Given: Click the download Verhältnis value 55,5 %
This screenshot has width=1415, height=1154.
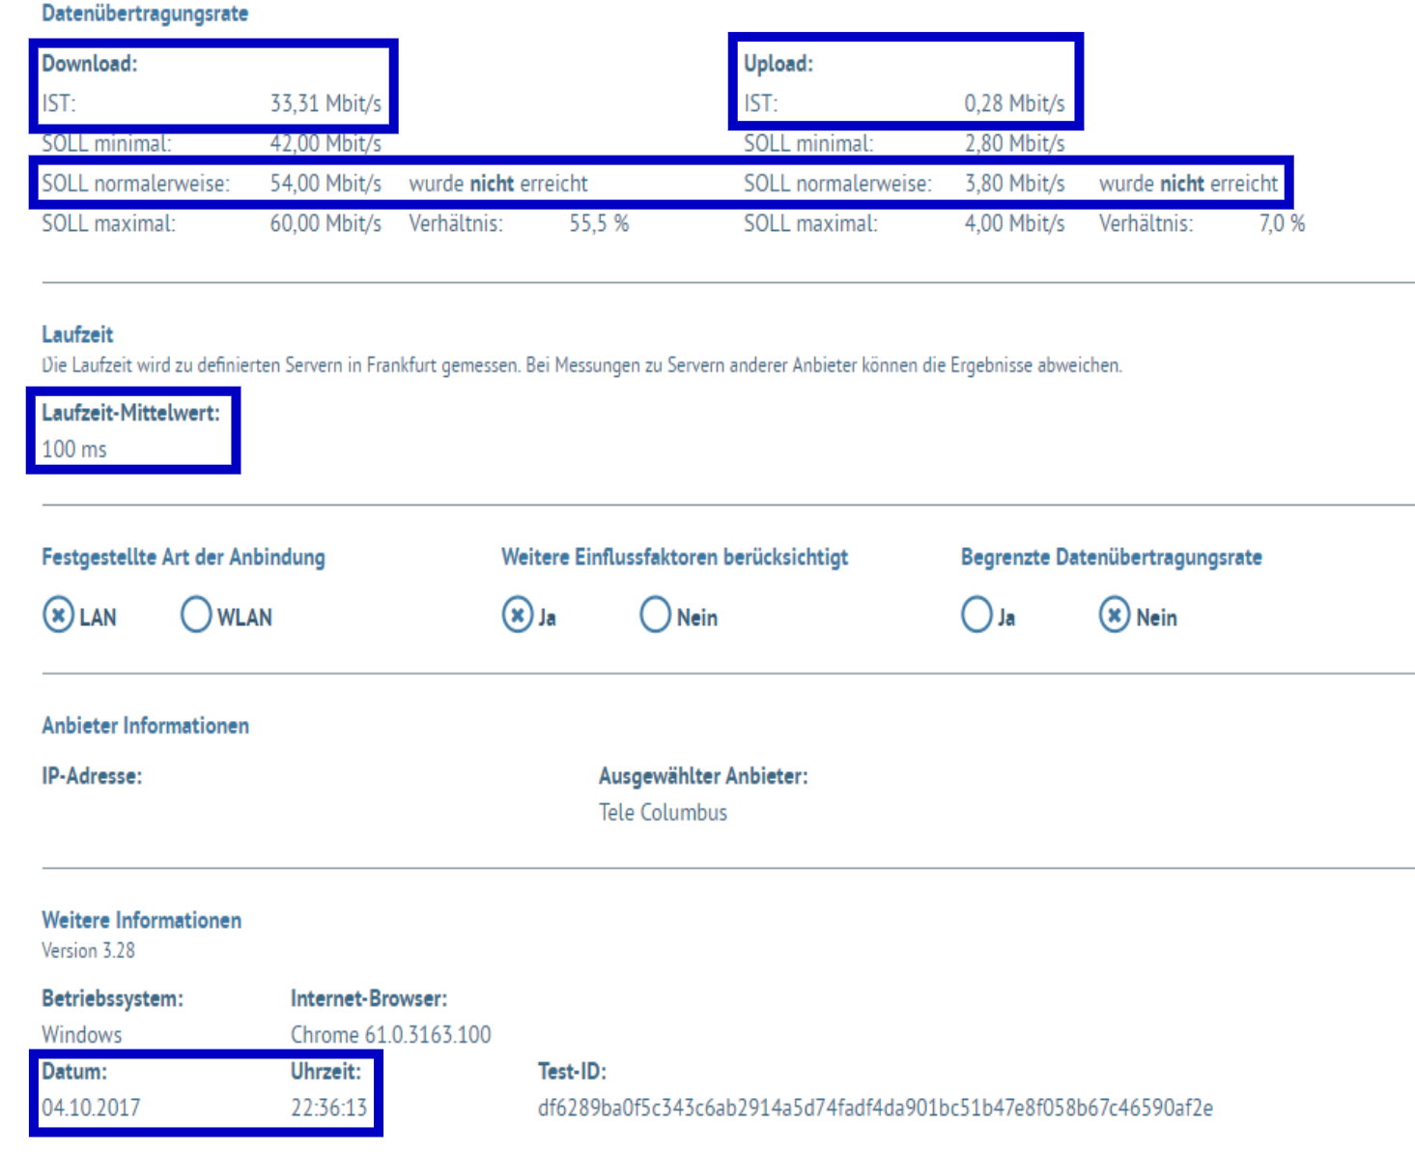Looking at the screenshot, I should (599, 224).
